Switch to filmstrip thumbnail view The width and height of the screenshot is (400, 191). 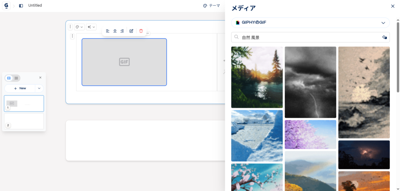9,78
